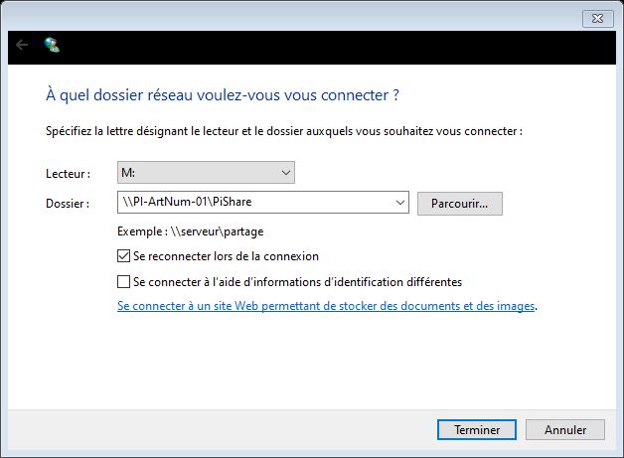Image resolution: width=624 pixels, height=458 pixels.
Task: Click into the Dossier path text field
Action: click(x=254, y=202)
